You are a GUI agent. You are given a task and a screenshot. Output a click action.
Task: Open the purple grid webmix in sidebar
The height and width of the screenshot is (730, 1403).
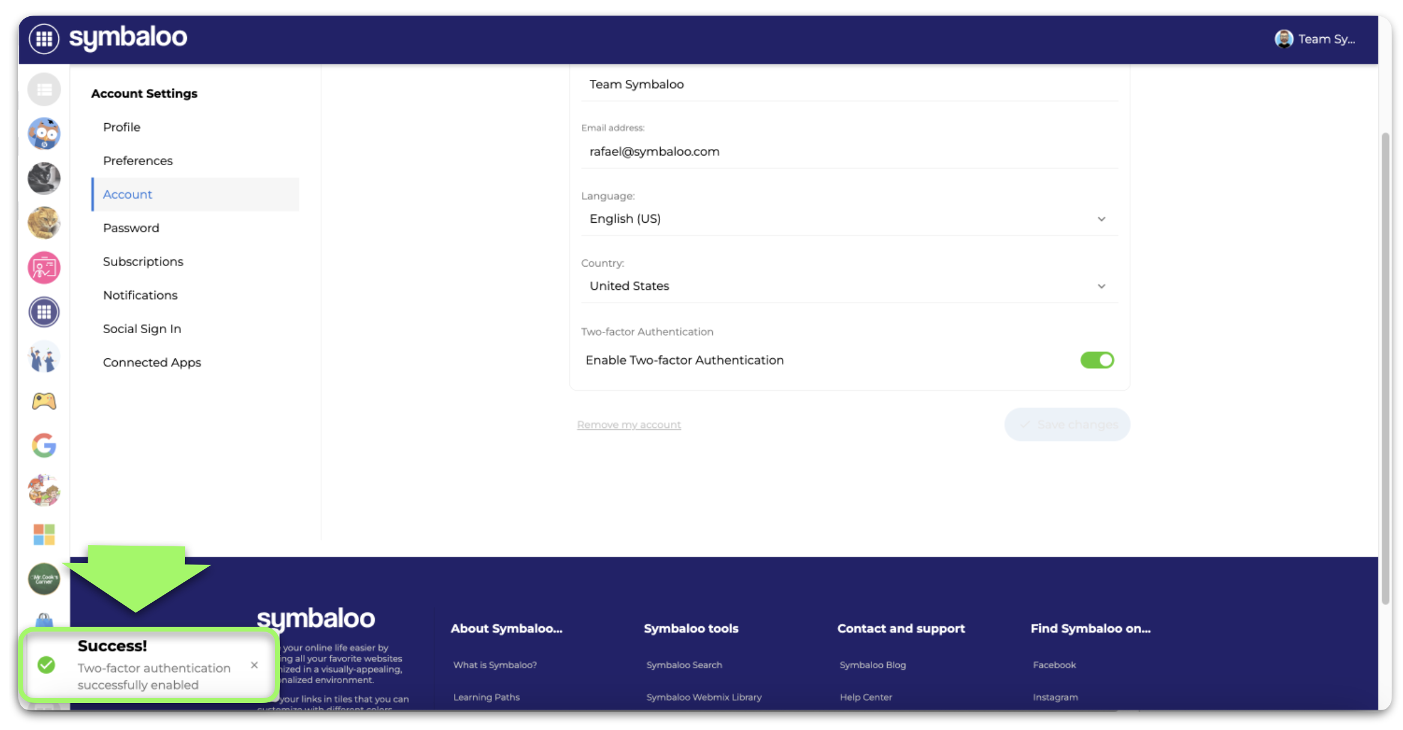[44, 312]
